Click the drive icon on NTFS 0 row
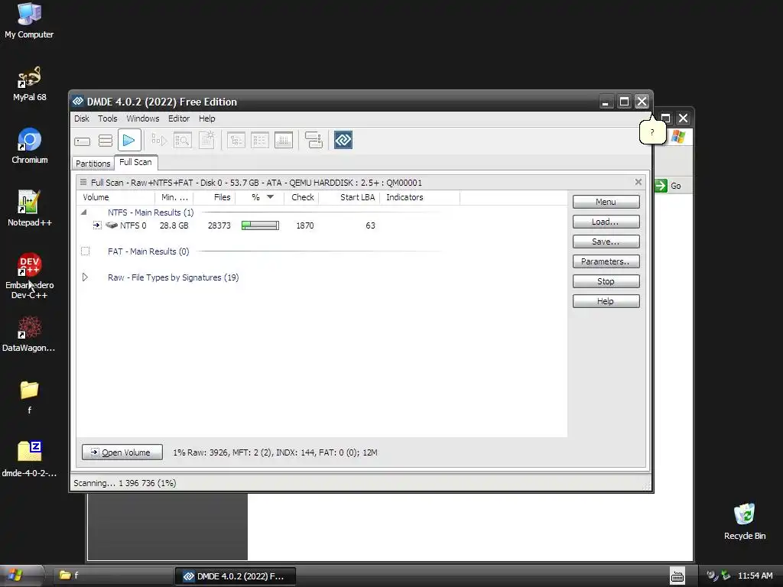 112,225
